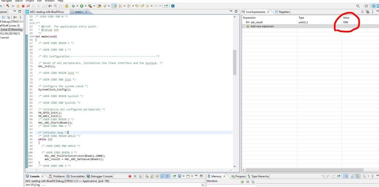
Task: Collapse the comment fold at line 61
Action: pos(34,23)
